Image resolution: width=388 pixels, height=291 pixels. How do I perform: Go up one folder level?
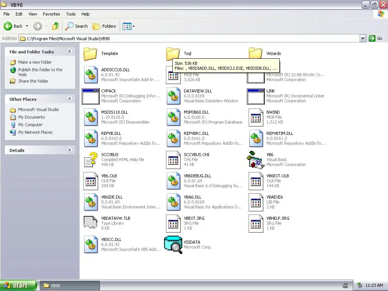click(x=56, y=26)
